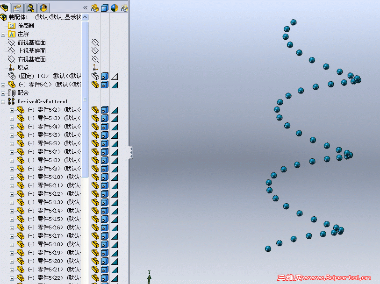The image size is (380, 284).
Task: Click the 零件5<18> component part icon
Action: pyautogui.click(x=21, y=244)
